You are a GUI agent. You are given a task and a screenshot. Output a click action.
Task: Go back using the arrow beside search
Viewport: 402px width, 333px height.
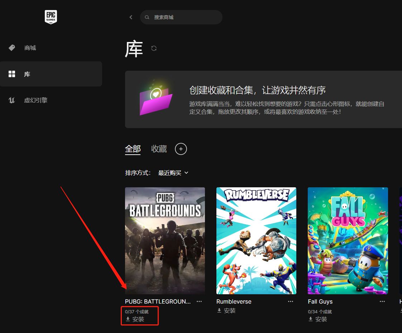(x=131, y=17)
